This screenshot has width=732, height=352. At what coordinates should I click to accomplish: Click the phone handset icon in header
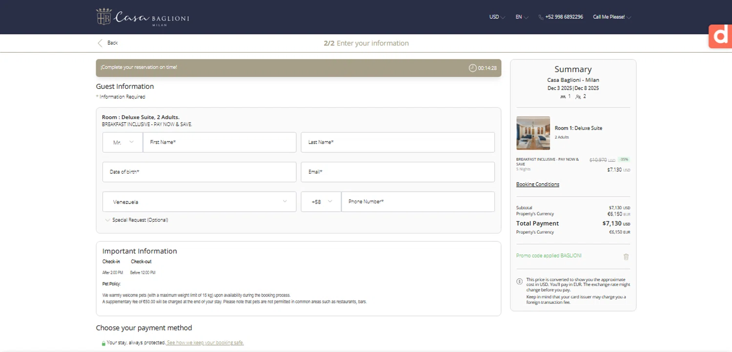pyautogui.click(x=541, y=17)
